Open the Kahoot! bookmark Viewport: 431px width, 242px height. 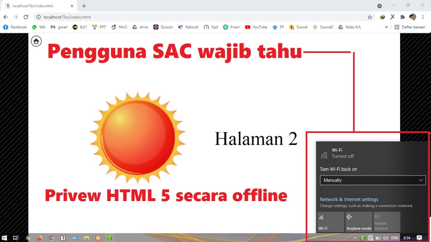188,27
